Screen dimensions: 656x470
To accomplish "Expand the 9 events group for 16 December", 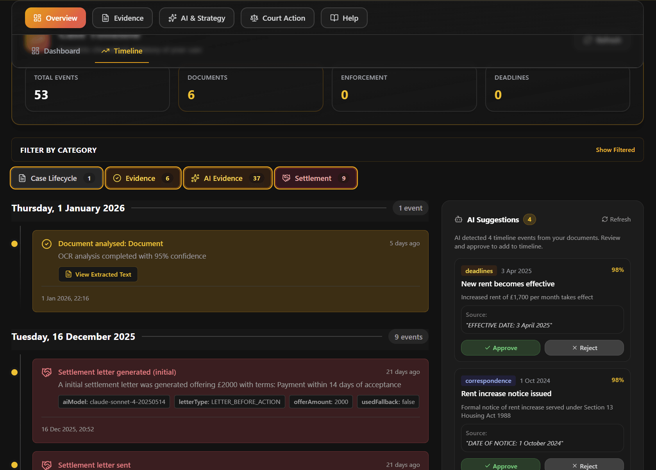I will 408,336.
